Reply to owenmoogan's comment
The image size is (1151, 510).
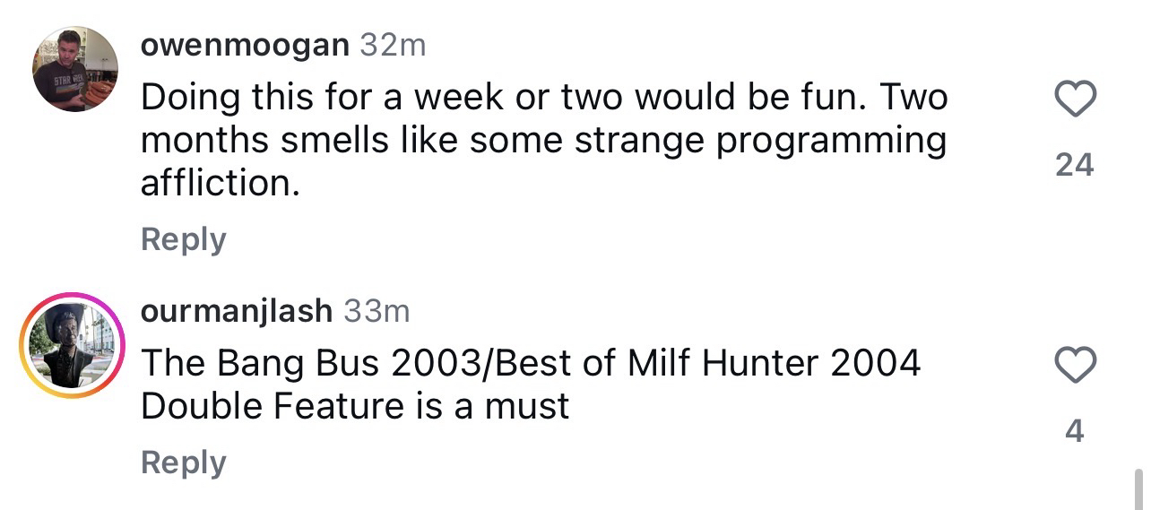point(183,240)
